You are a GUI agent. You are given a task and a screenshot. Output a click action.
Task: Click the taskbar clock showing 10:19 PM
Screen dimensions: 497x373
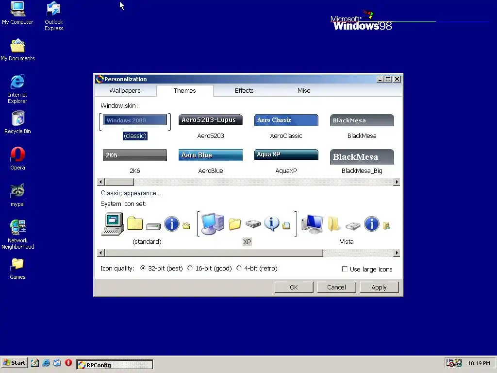pyautogui.click(x=479, y=363)
